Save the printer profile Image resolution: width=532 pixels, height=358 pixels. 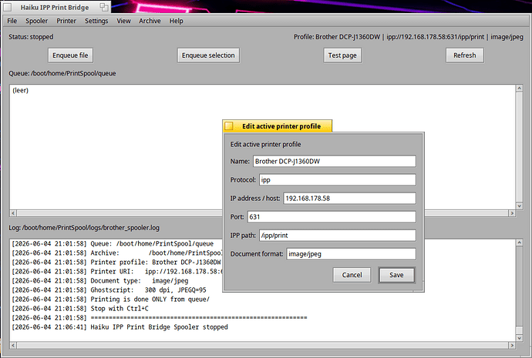(396, 275)
